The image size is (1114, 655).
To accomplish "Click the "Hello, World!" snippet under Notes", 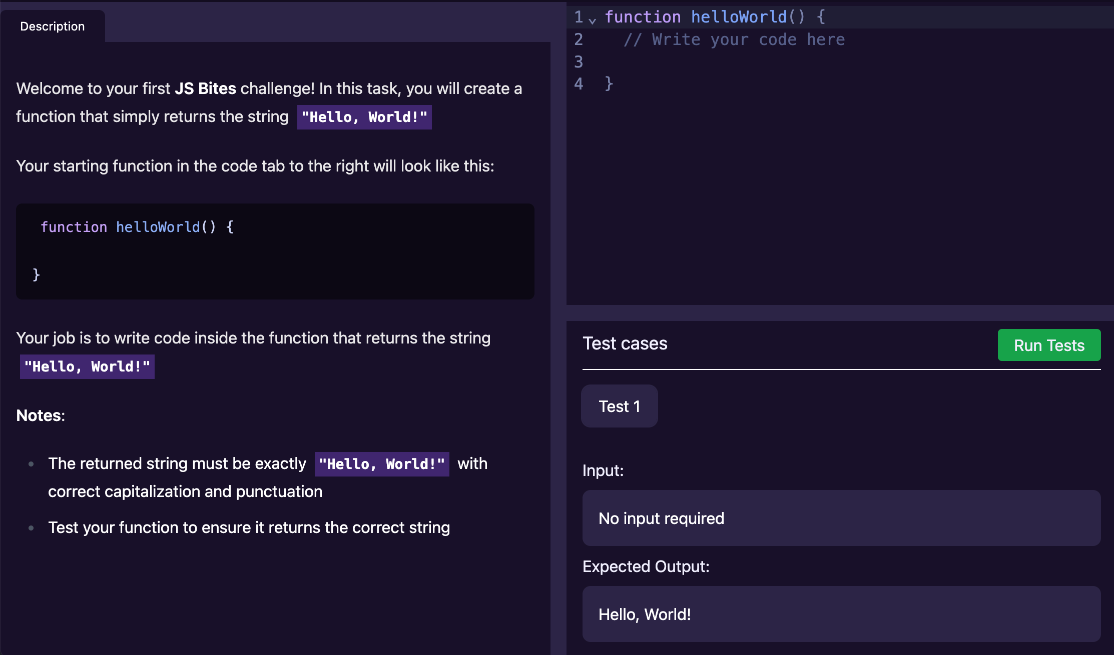I will [x=382, y=464].
